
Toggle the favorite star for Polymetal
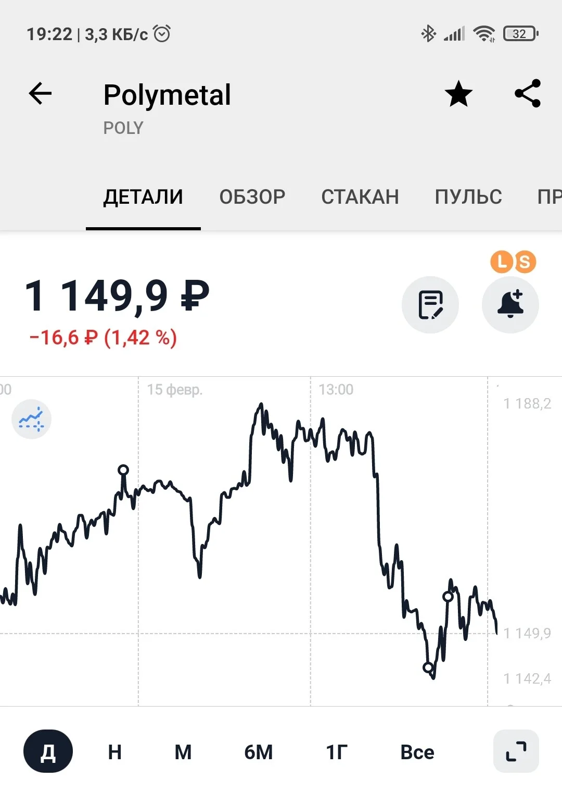pos(458,94)
